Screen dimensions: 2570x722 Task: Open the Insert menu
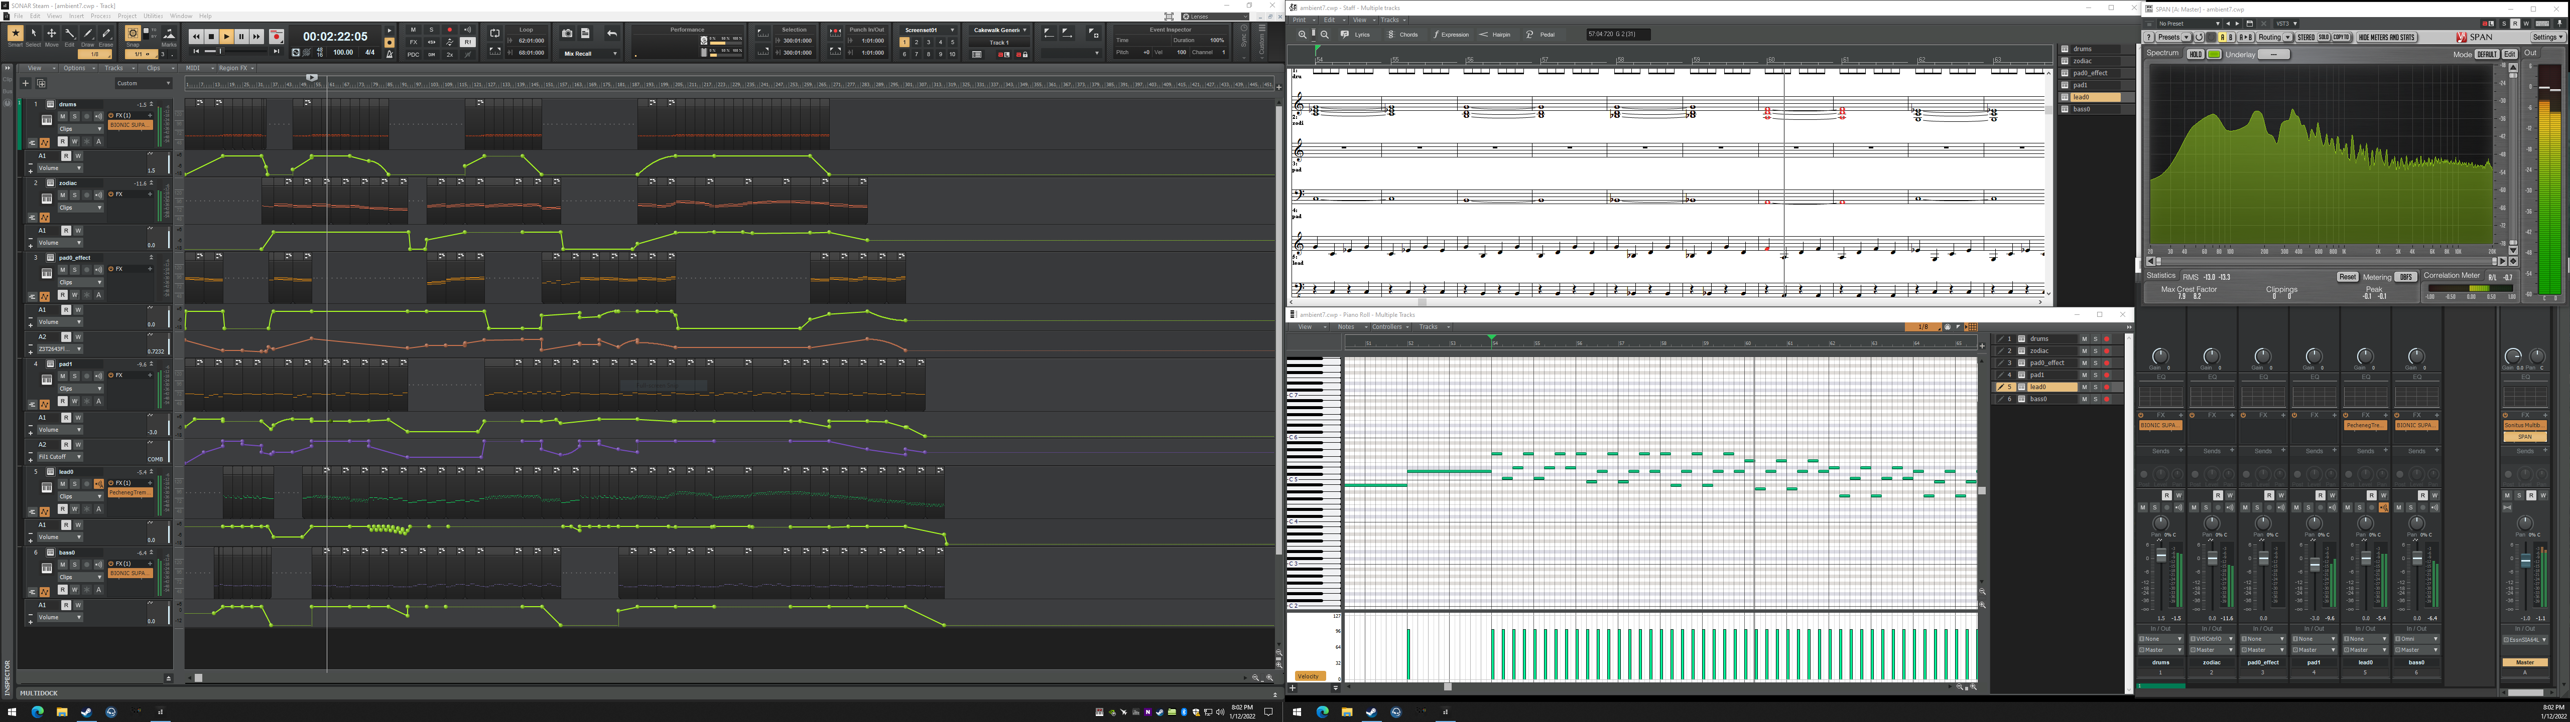pos(76,16)
